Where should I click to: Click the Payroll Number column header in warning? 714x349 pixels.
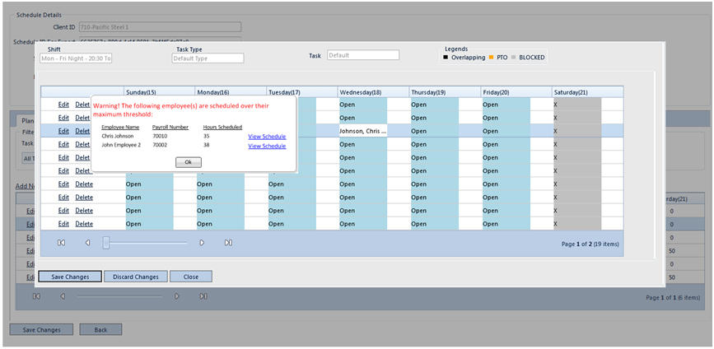(170, 127)
